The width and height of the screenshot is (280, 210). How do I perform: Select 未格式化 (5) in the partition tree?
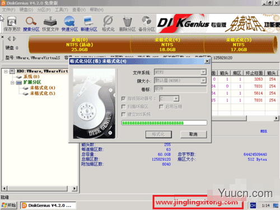[43, 94]
